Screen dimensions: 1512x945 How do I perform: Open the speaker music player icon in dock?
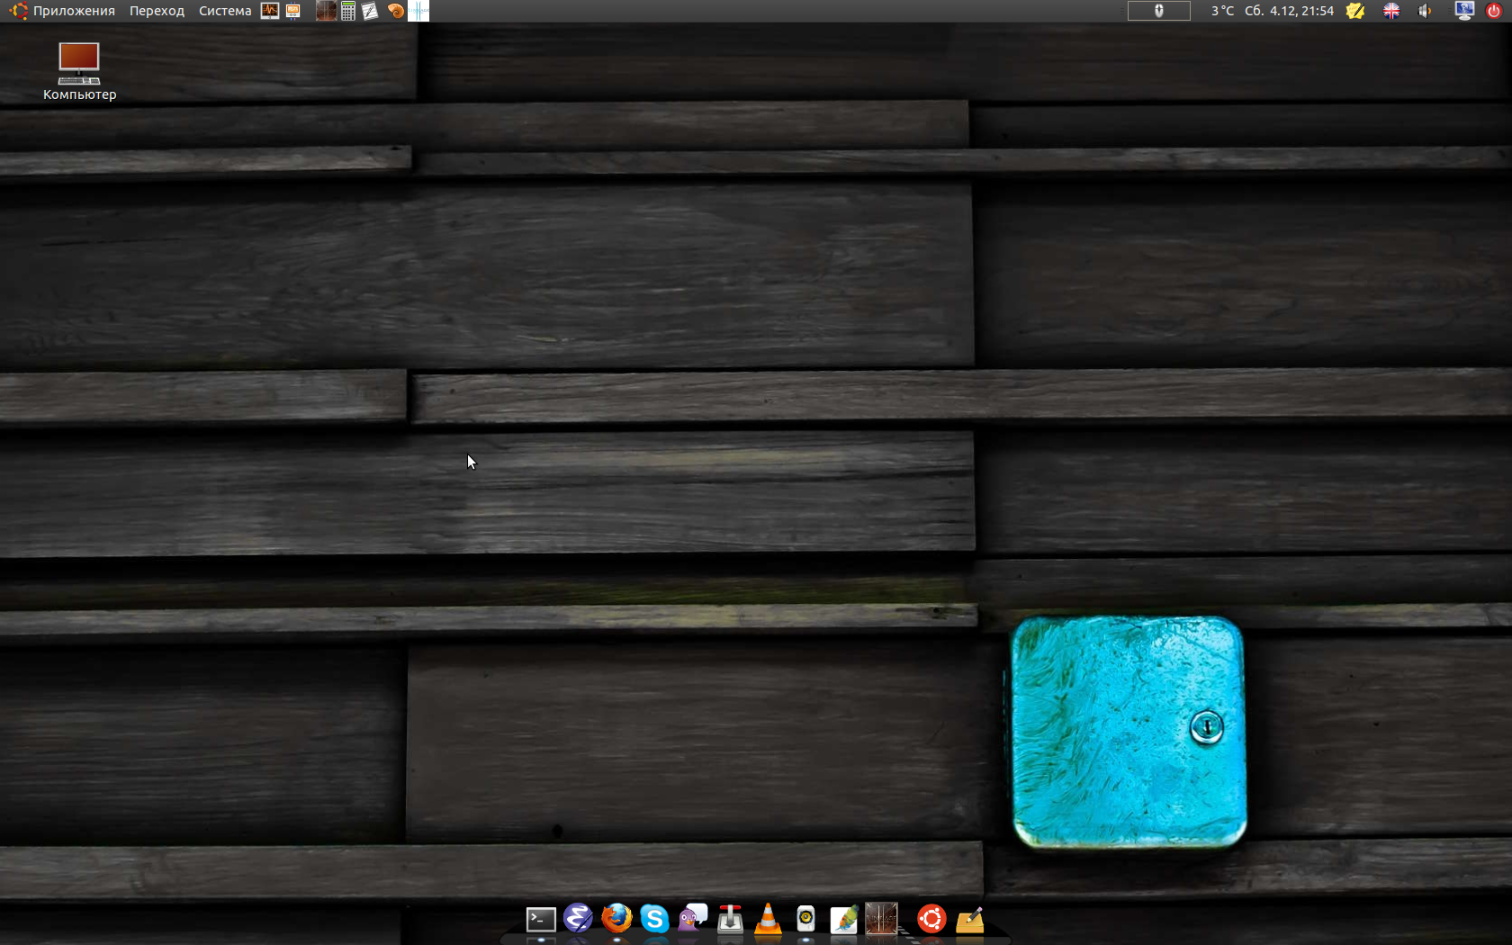[805, 919]
